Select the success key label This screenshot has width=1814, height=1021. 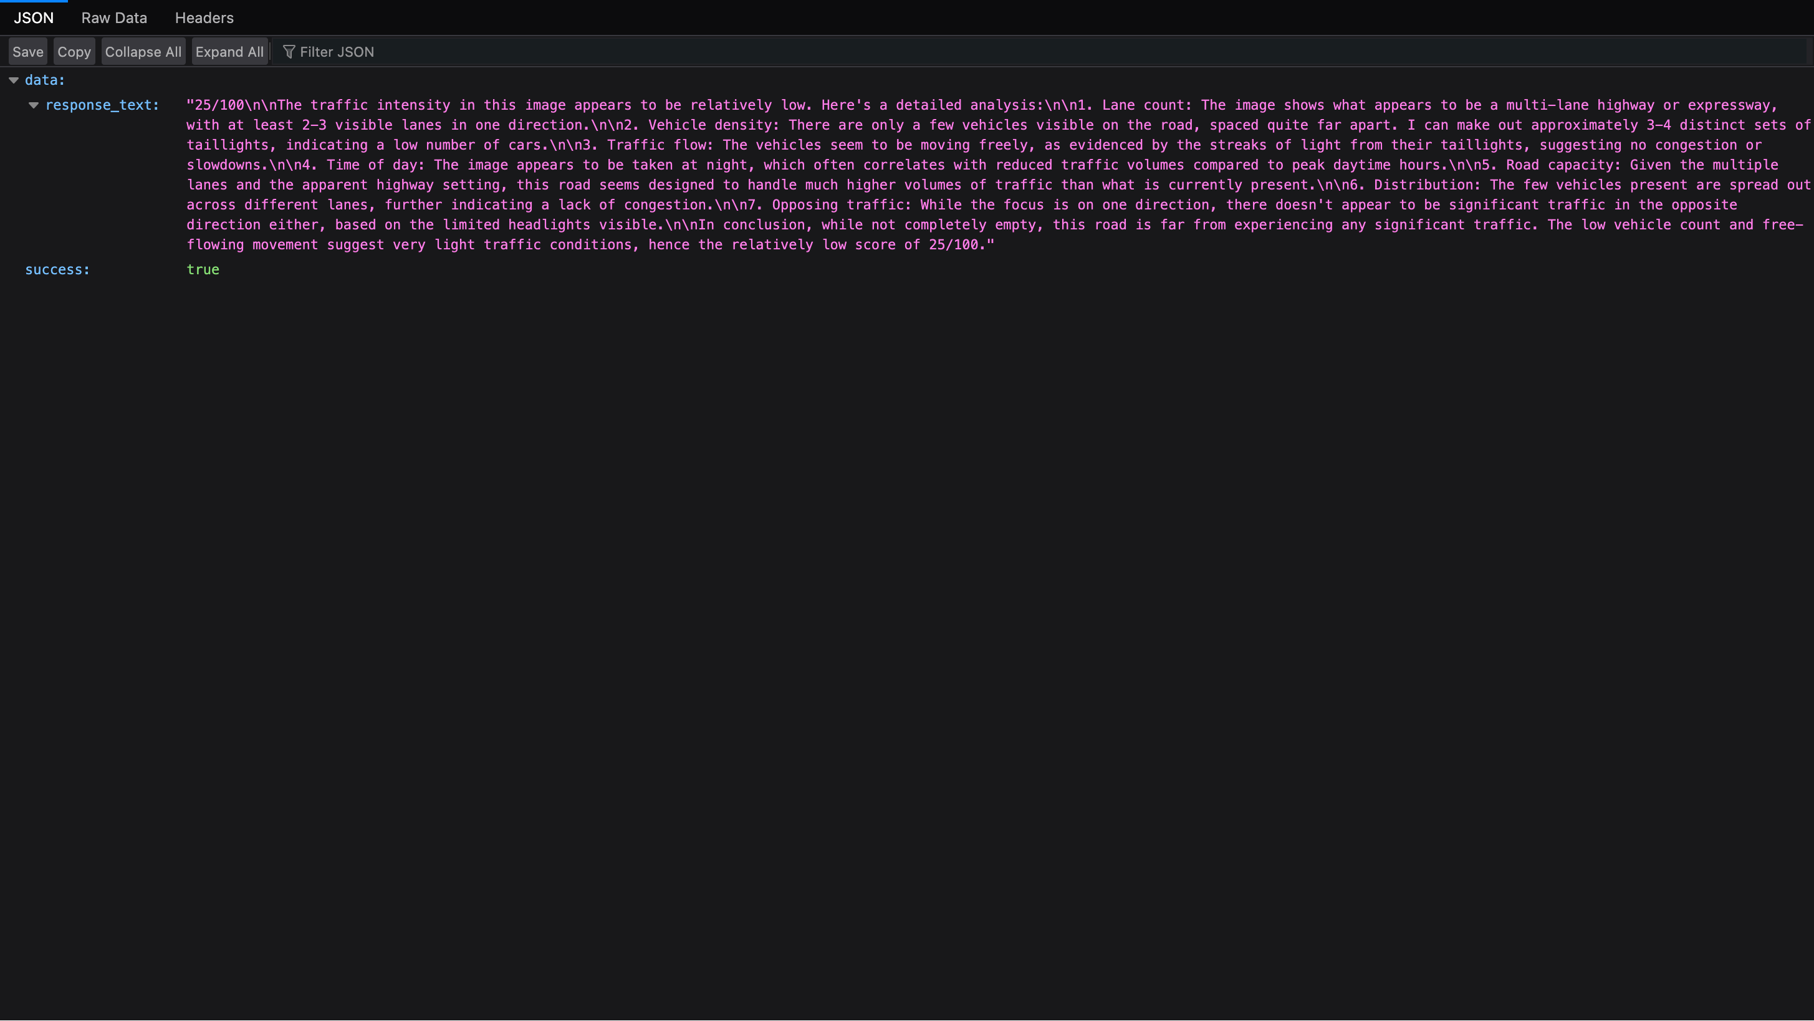click(x=57, y=270)
